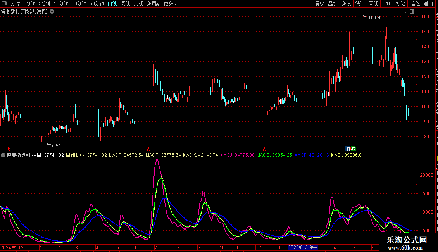Image resolution: width=438 pixels, height=252 pixels.
Task: Click the green MACG 39054.25 value
Action: click(274, 155)
